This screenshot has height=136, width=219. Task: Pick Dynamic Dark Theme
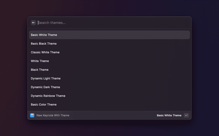pos(46,87)
